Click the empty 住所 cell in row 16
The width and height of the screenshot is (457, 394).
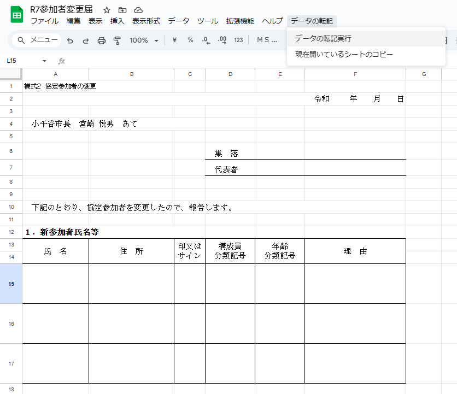point(131,324)
